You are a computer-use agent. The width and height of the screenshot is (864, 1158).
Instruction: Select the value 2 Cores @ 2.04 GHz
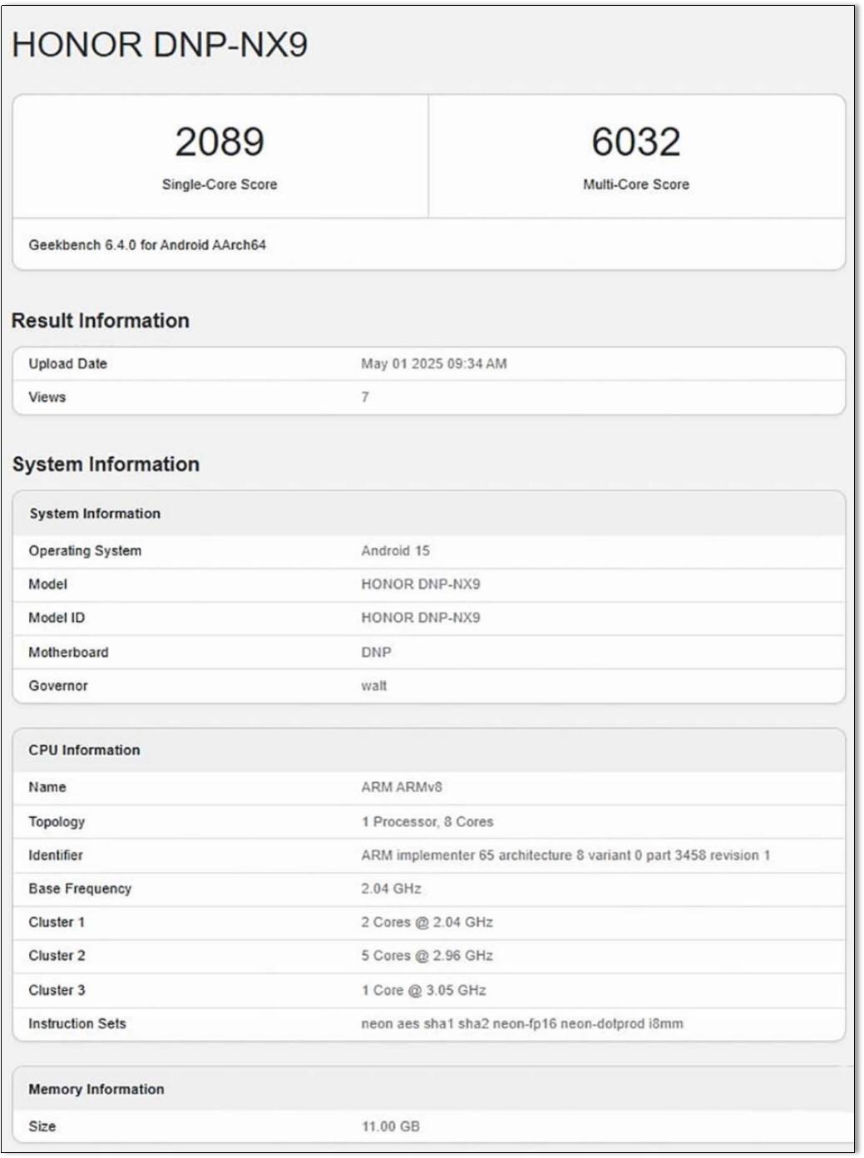click(x=427, y=923)
